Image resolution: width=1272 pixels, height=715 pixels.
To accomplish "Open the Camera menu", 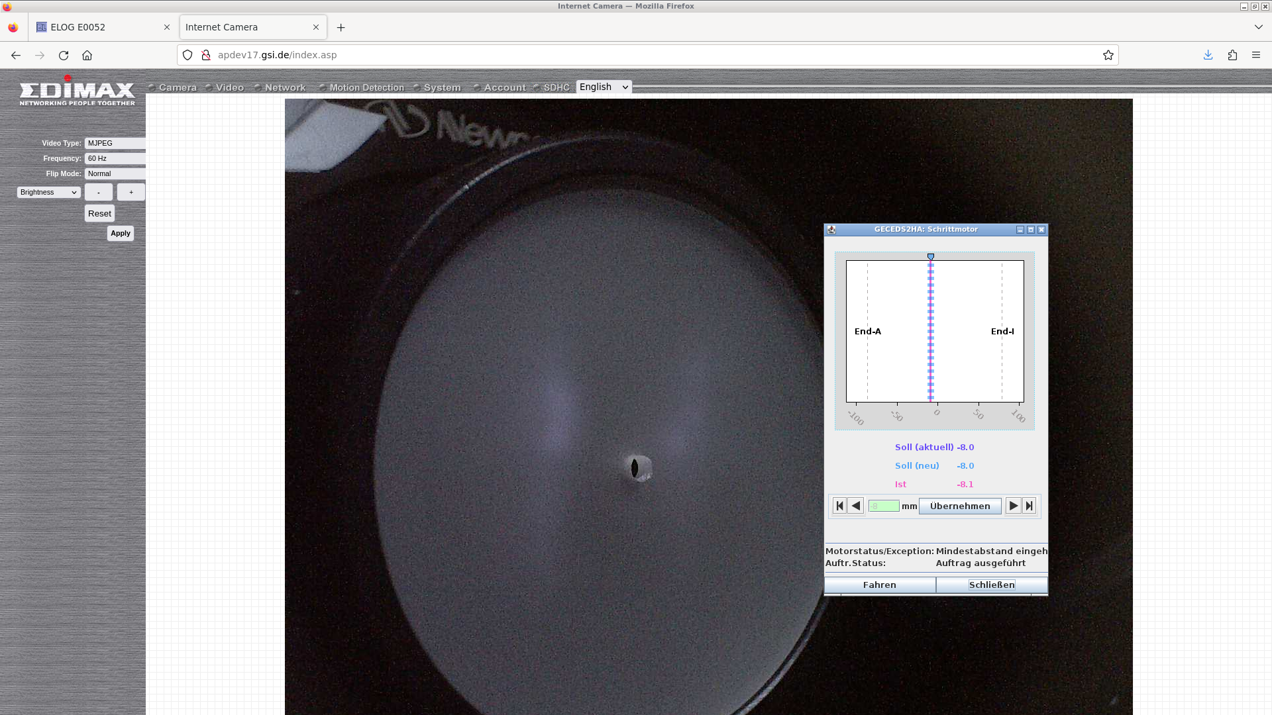I will 178,87.
